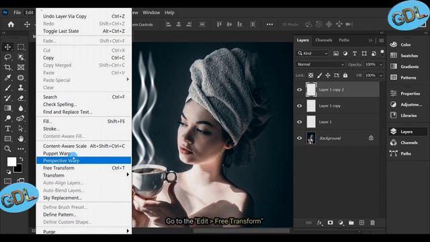430x242 pixels.
Task: Select the Lasso tool
Action: coord(7,57)
